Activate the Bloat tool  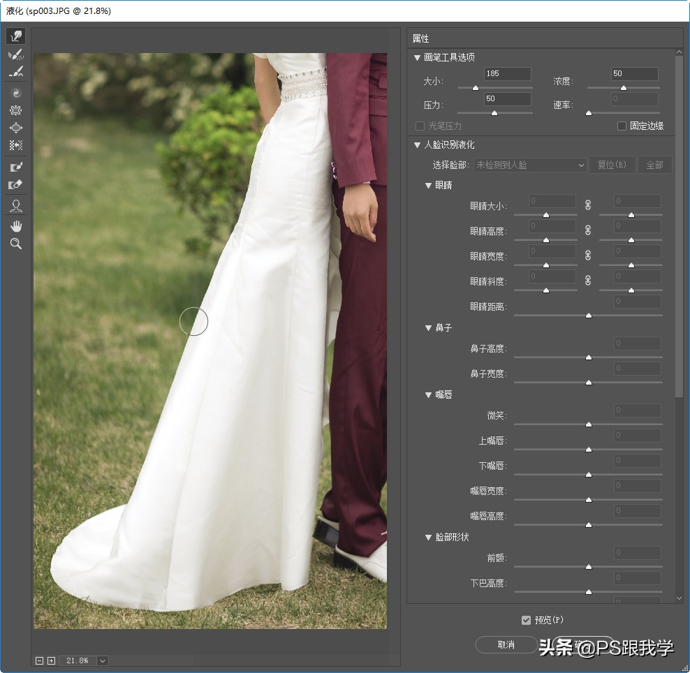[x=16, y=128]
